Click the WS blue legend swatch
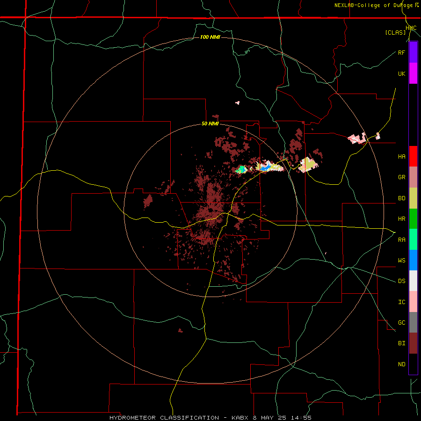This screenshot has height=421, width=421. pyautogui.click(x=413, y=260)
